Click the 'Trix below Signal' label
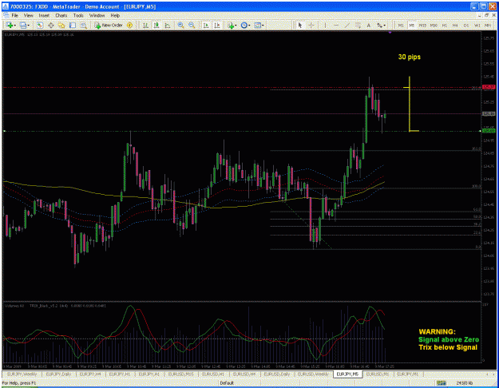The height and width of the screenshot is (388, 499). [x=448, y=347]
